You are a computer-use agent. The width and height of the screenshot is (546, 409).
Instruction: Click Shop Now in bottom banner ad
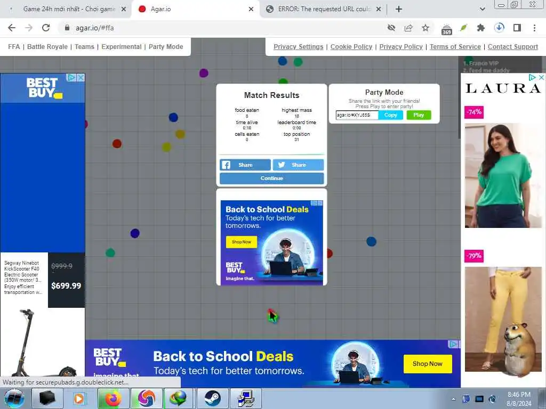tap(428, 364)
